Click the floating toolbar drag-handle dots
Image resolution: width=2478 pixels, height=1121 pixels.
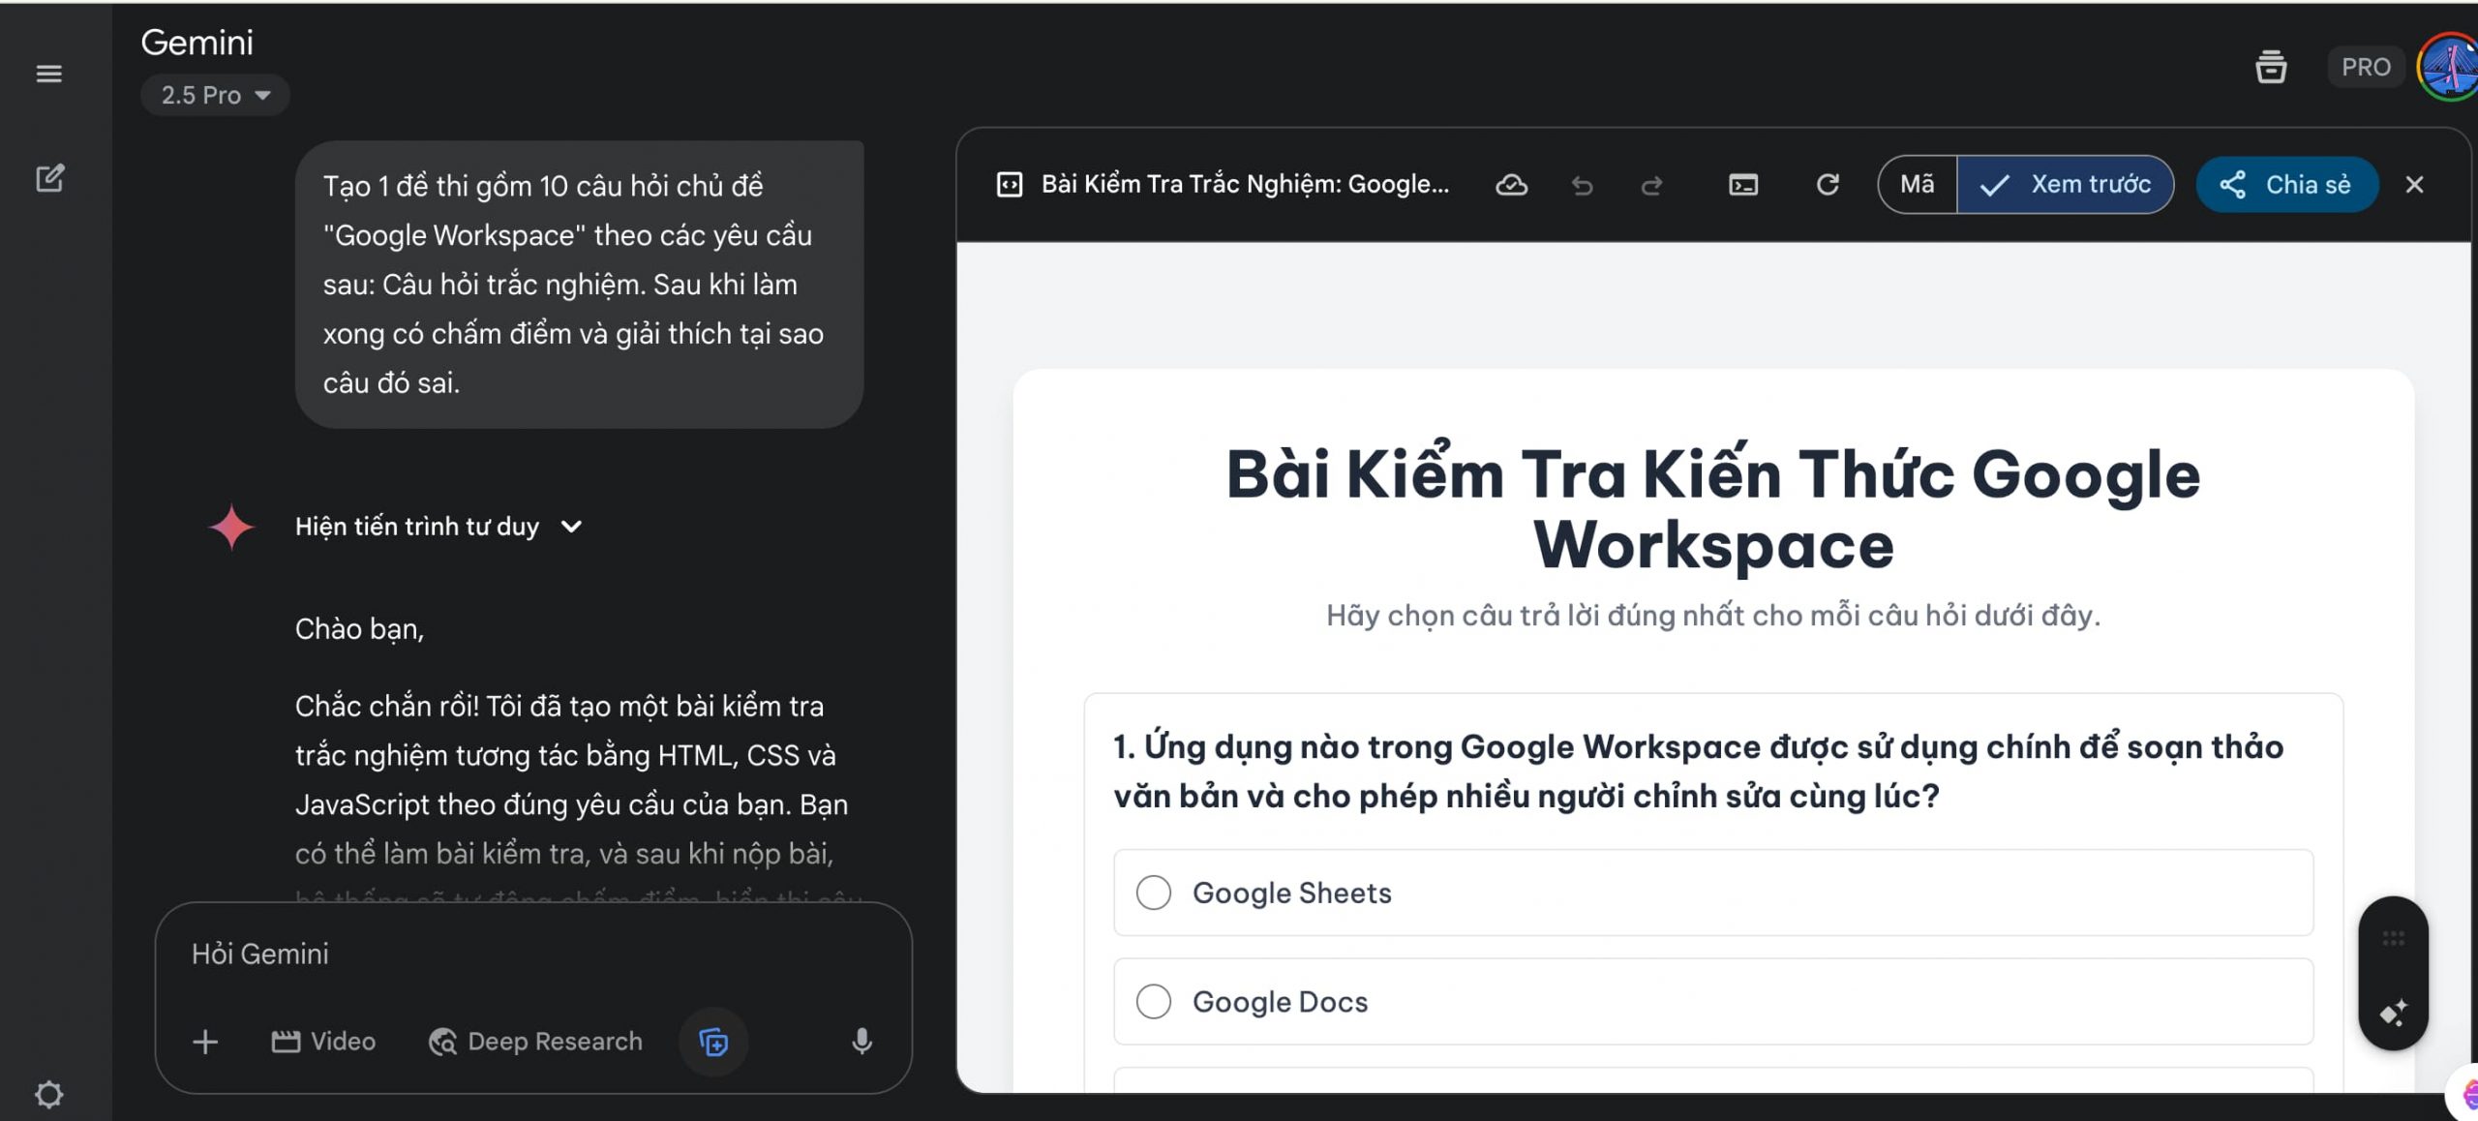click(x=2394, y=938)
